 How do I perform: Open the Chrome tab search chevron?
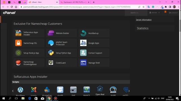(x=160, y=2)
